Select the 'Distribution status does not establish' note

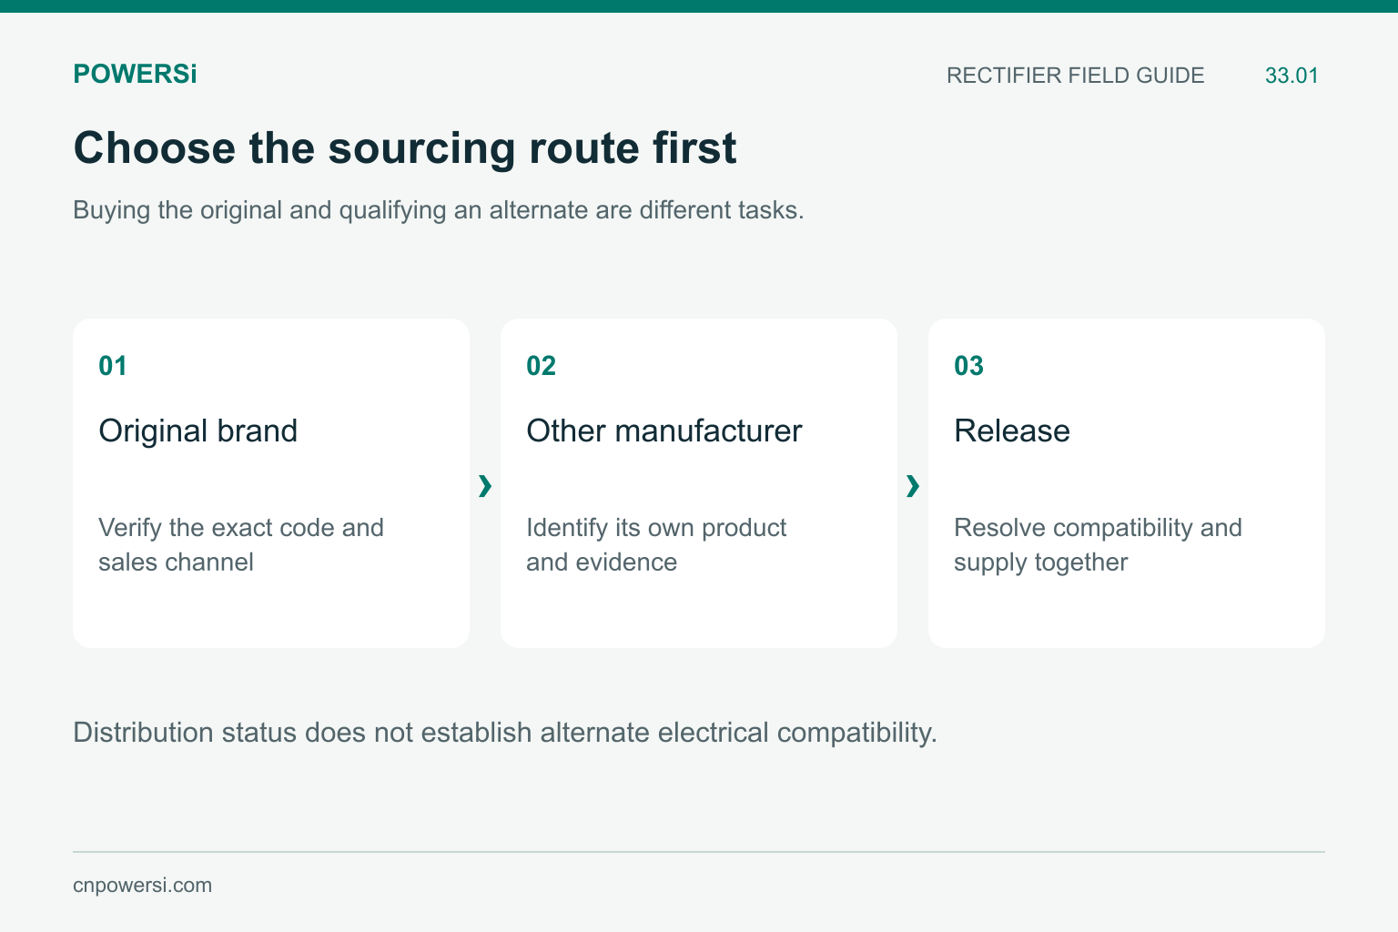click(505, 733)
